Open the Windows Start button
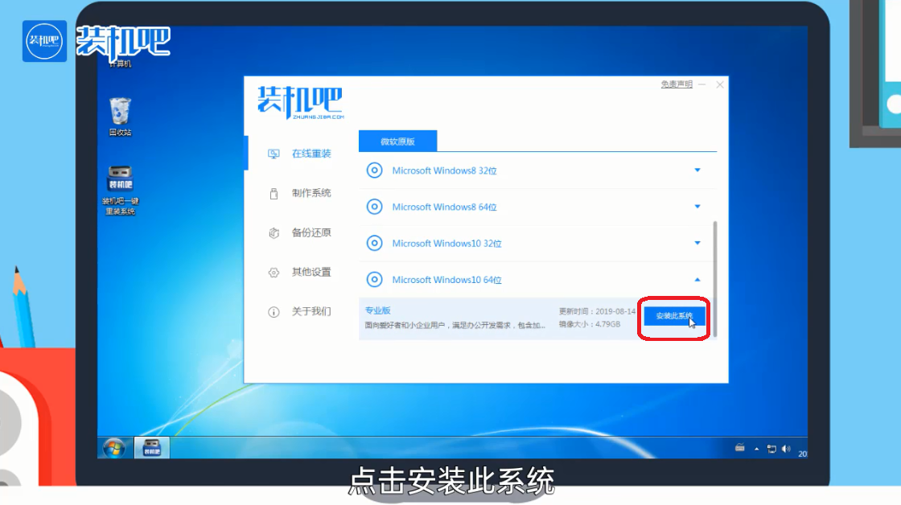This screenshot has width=901, height=505. [114, 448]
